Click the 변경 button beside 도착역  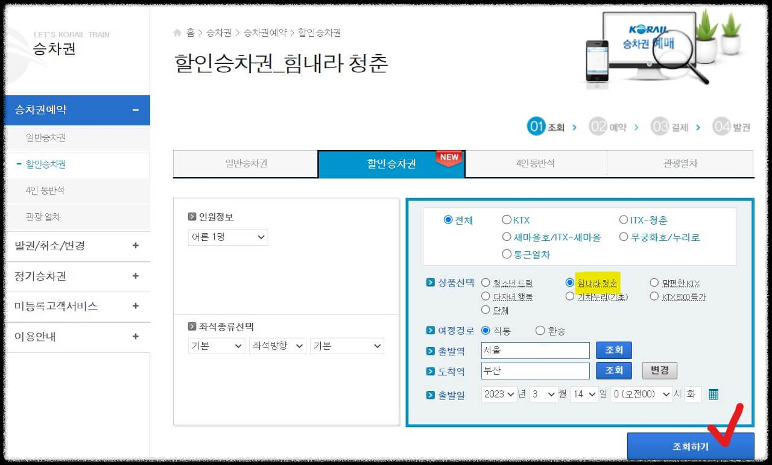pos(659,370)
